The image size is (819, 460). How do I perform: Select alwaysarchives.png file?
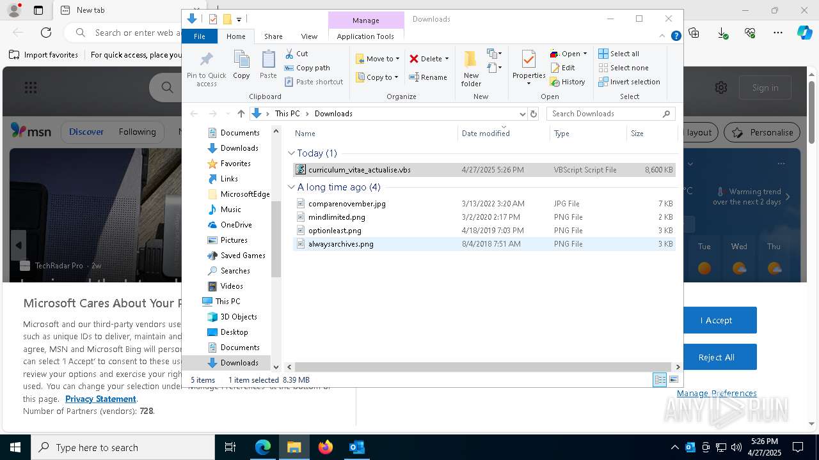click(484, 244)
